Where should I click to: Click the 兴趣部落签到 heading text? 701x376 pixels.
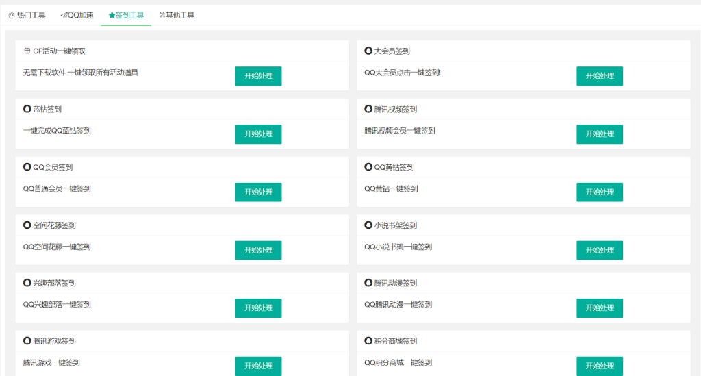click(x=54, y=283)
